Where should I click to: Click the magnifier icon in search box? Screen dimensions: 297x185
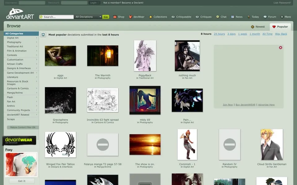[41, 17]
